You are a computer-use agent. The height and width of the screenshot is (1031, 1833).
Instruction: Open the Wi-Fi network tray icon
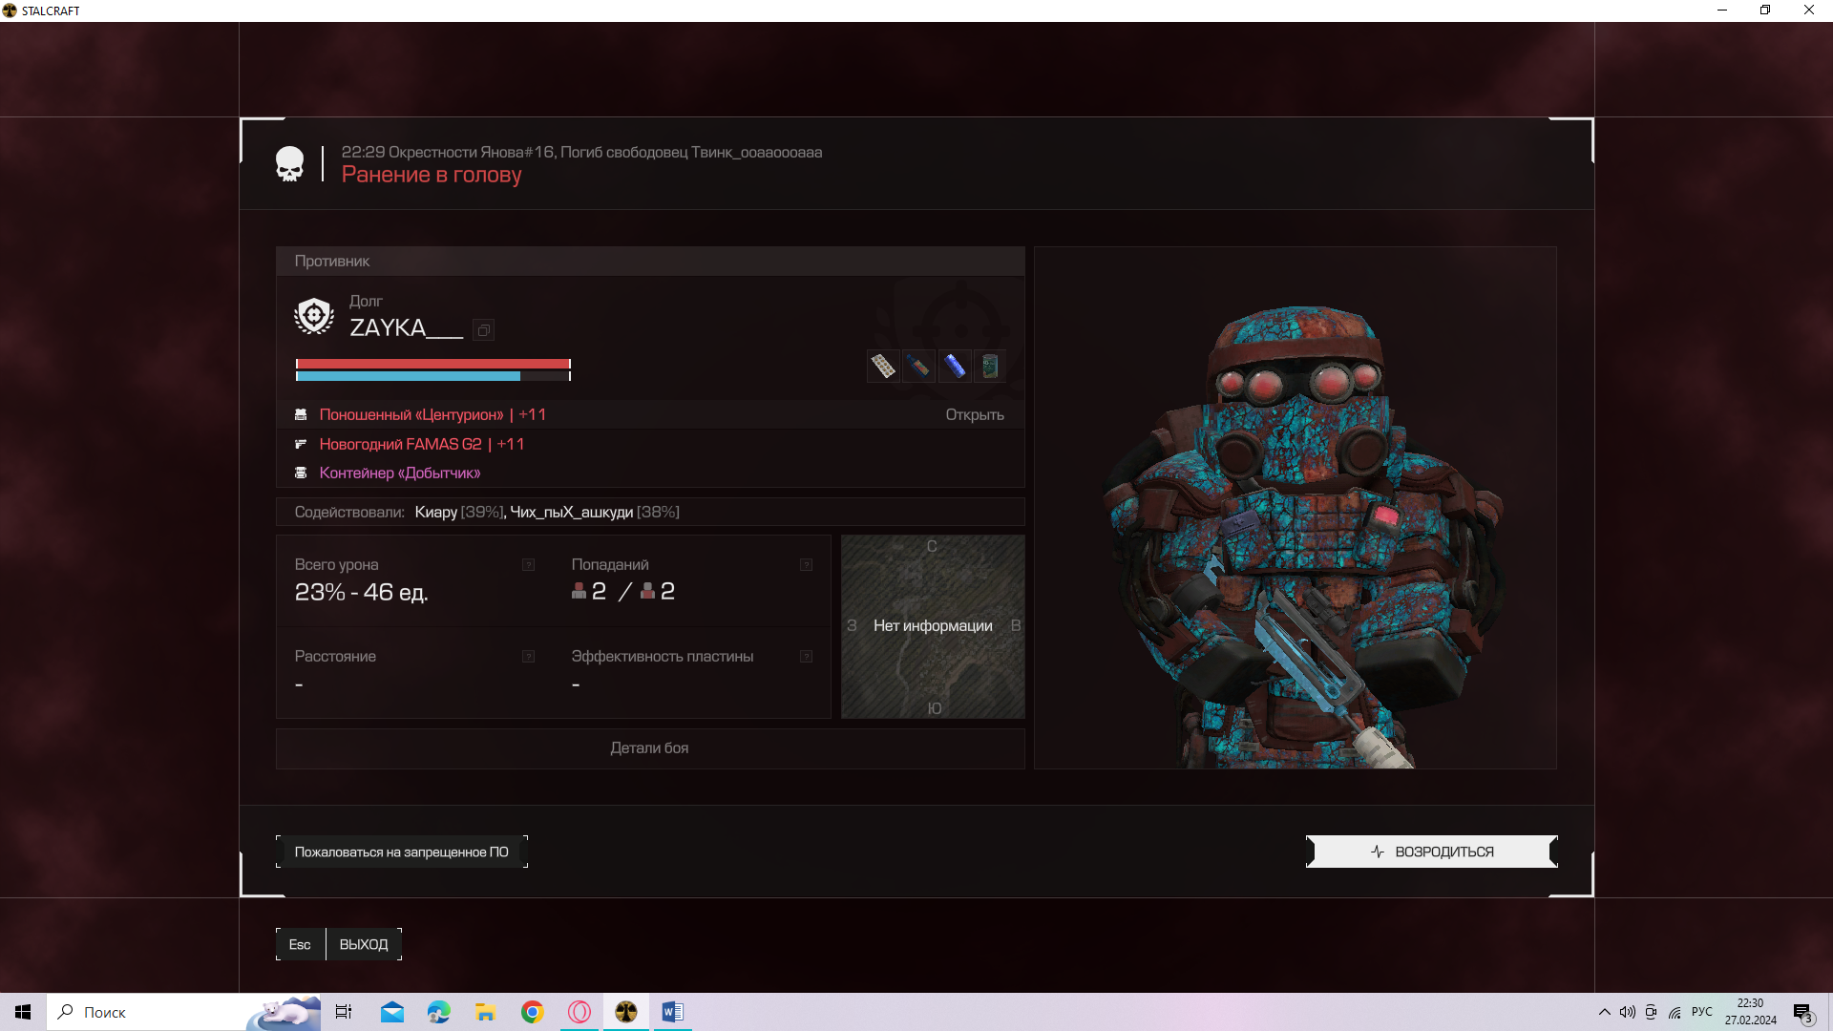(x=1675, y=1012)
